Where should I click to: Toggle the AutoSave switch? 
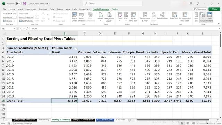coord(18,3)
